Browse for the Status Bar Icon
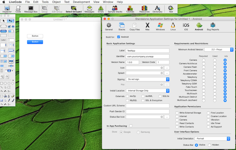 (x=167, y=117)
